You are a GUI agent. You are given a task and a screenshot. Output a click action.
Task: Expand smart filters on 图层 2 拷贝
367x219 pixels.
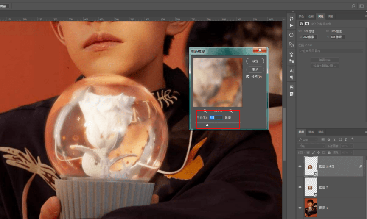(x=364, y=166)
